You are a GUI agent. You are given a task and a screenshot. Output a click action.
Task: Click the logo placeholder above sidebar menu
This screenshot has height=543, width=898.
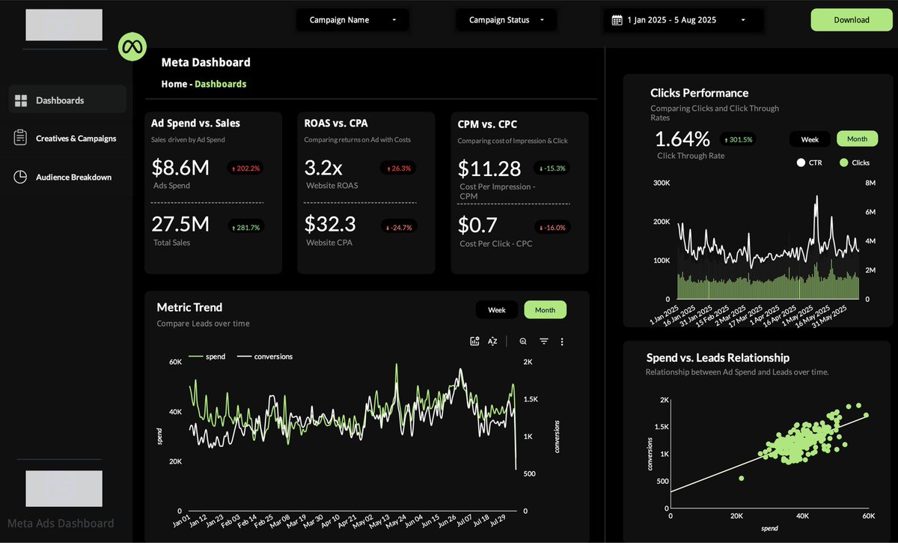tap(64, 25)
